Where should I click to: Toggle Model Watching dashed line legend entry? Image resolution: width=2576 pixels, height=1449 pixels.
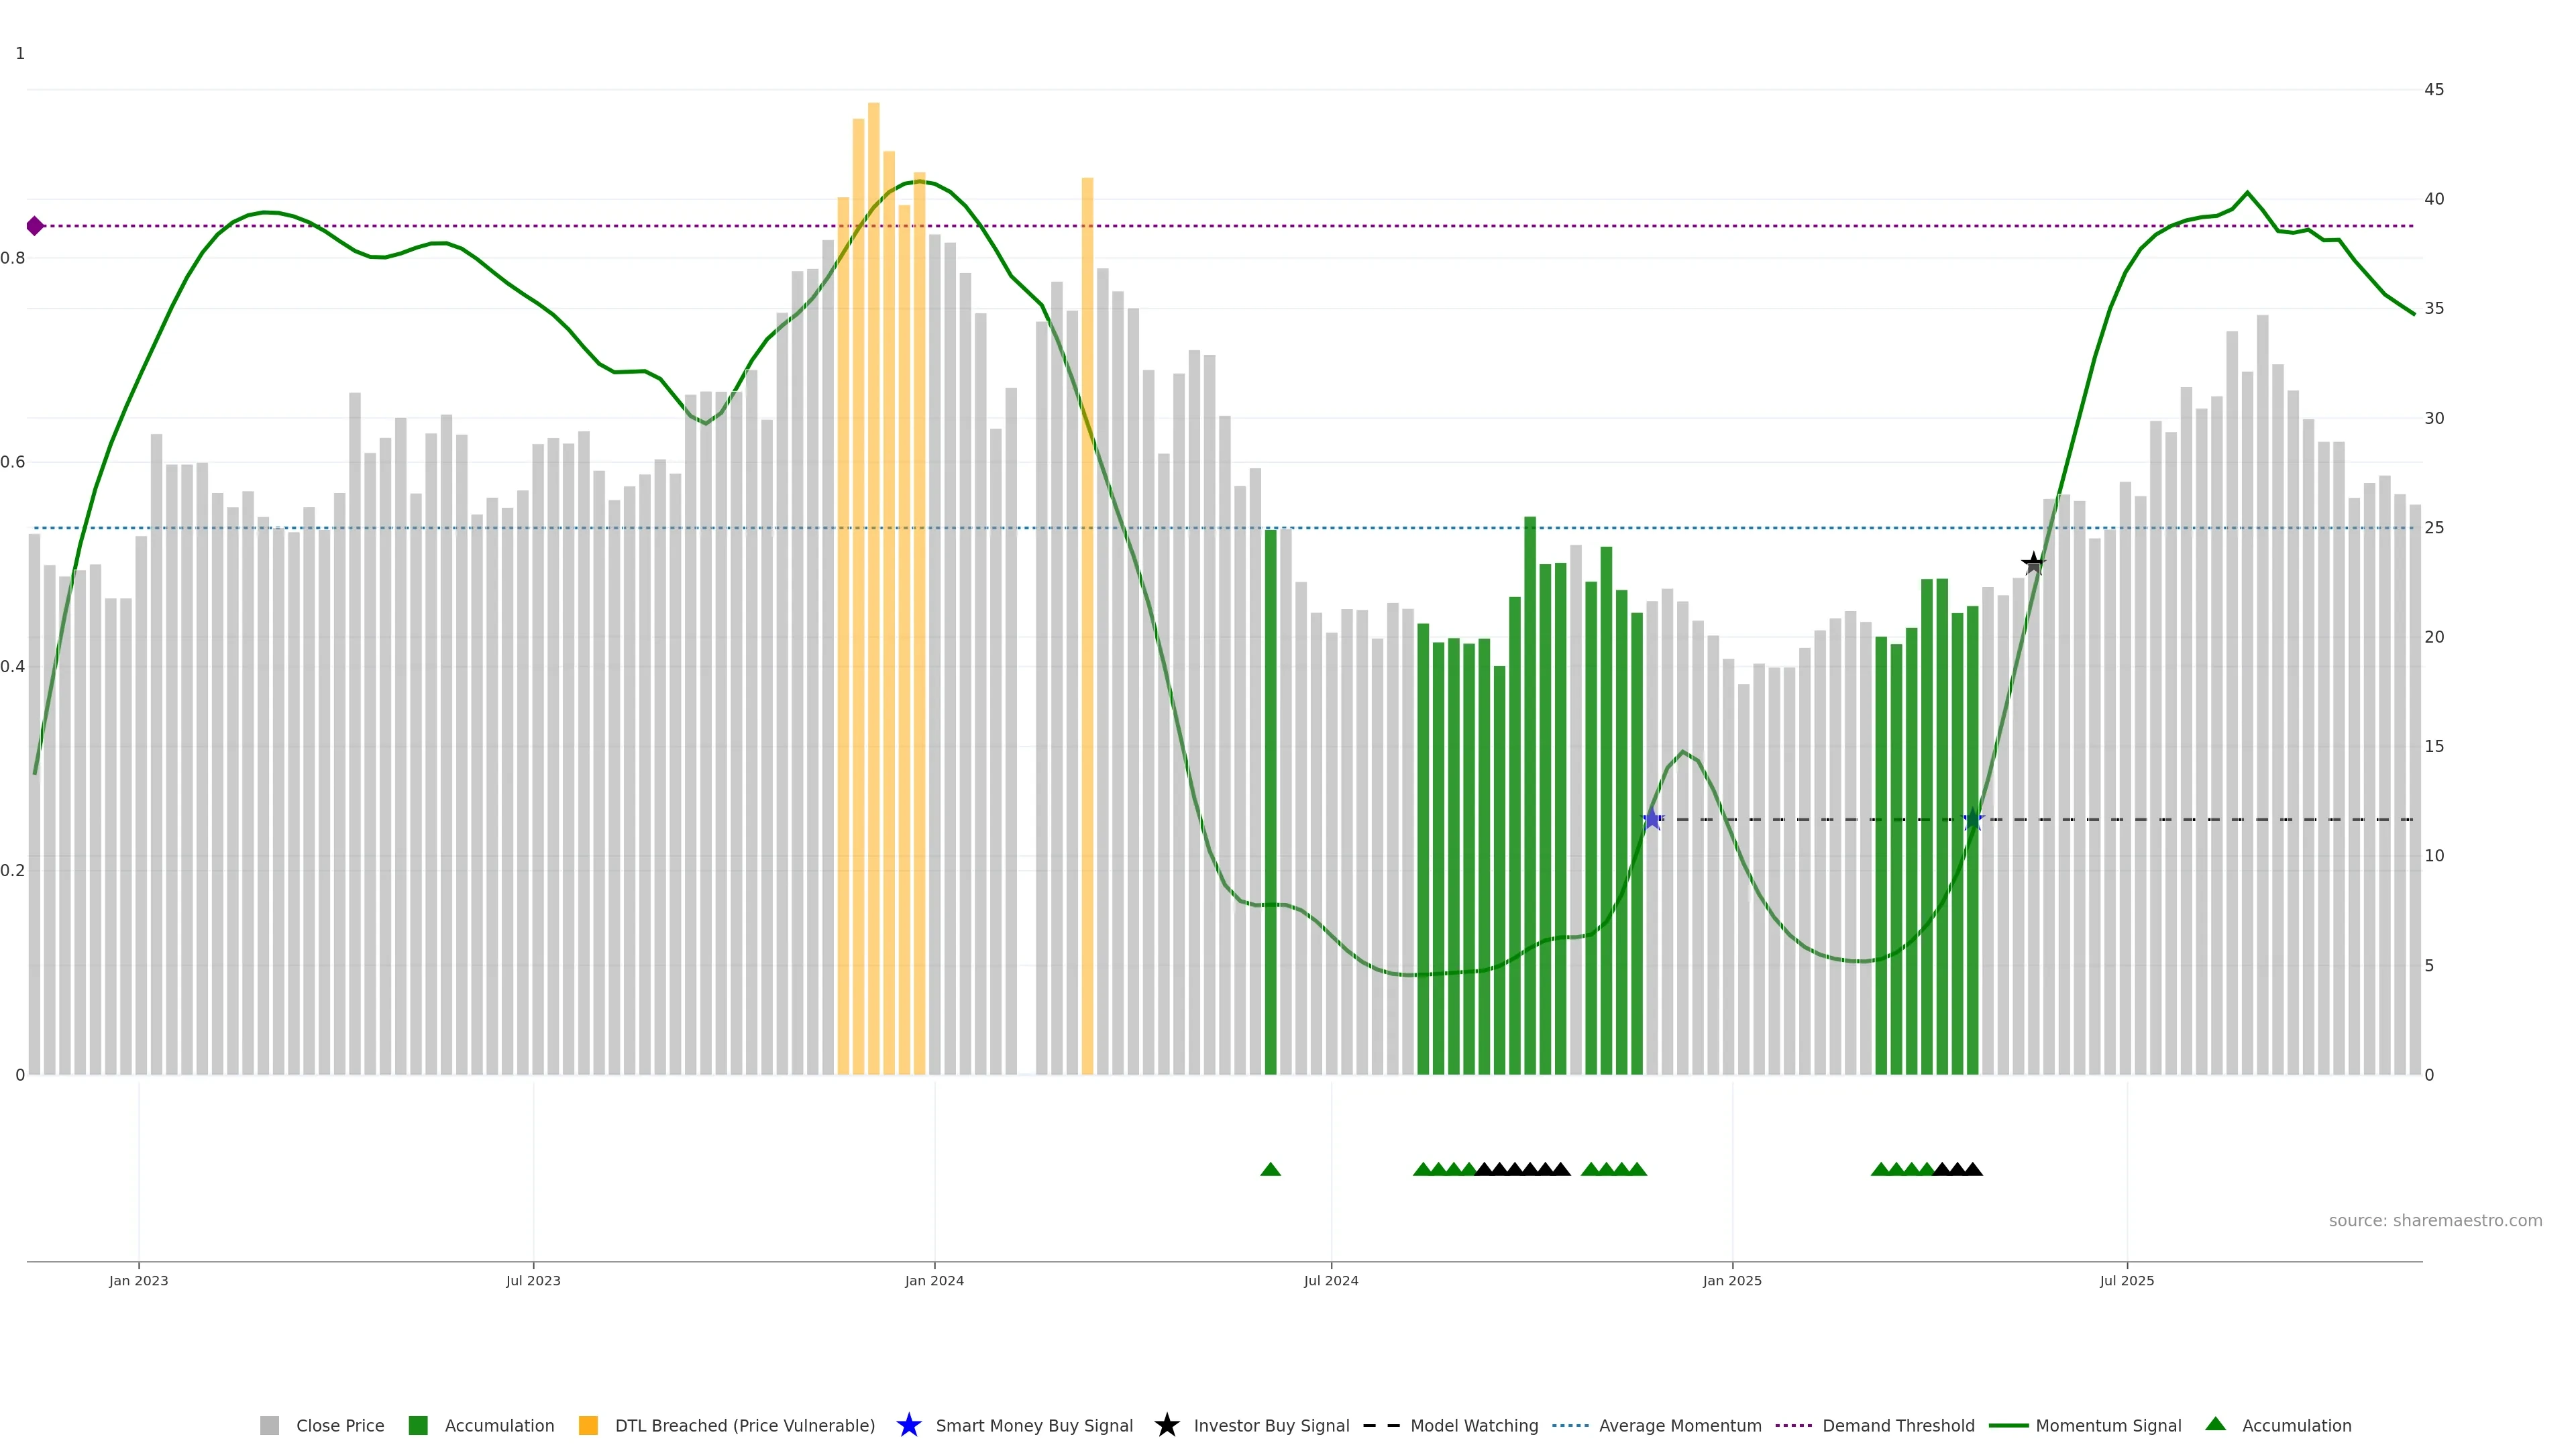1474,1426
